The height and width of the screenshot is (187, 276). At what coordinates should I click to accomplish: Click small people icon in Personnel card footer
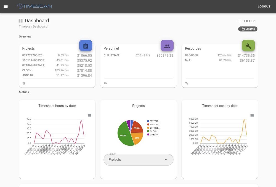coord(105,83)
